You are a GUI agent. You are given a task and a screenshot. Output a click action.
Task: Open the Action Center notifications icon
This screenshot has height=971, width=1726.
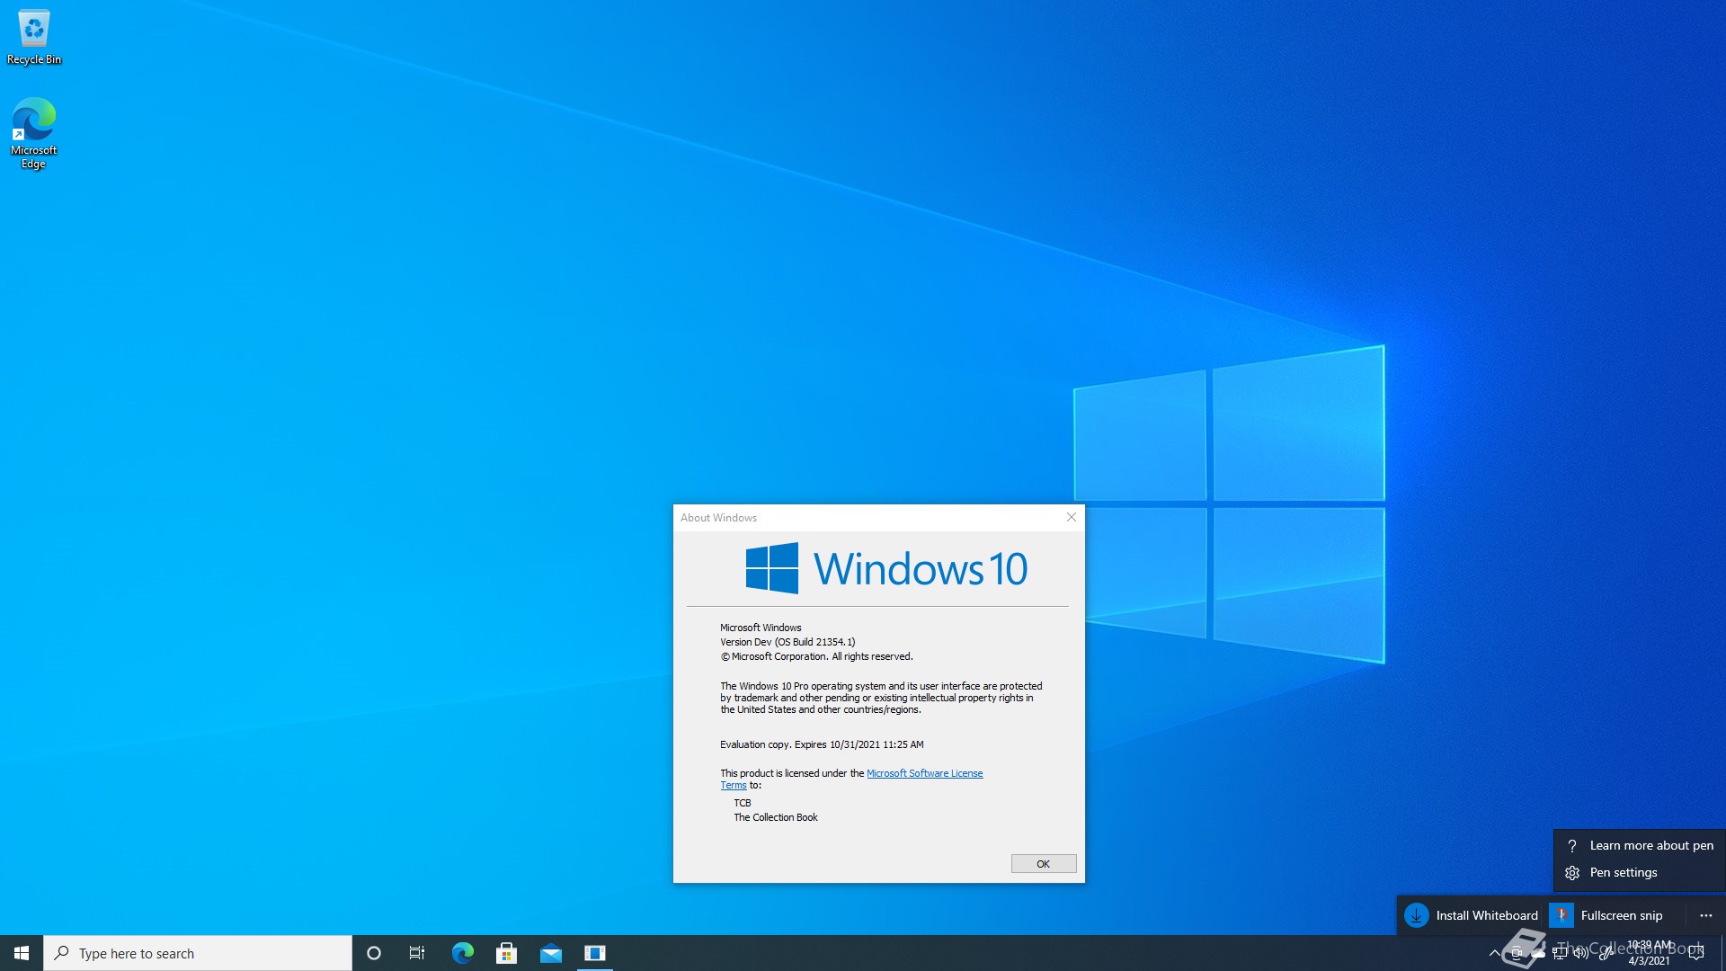1696,954
